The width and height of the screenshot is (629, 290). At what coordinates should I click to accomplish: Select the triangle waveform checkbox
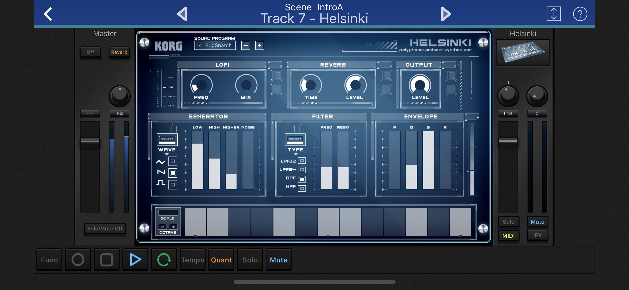173,161
